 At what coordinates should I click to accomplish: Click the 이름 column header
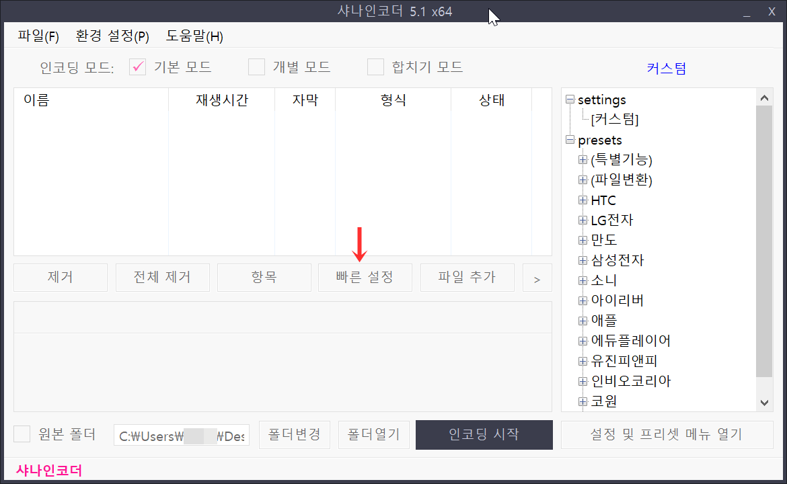91,99
